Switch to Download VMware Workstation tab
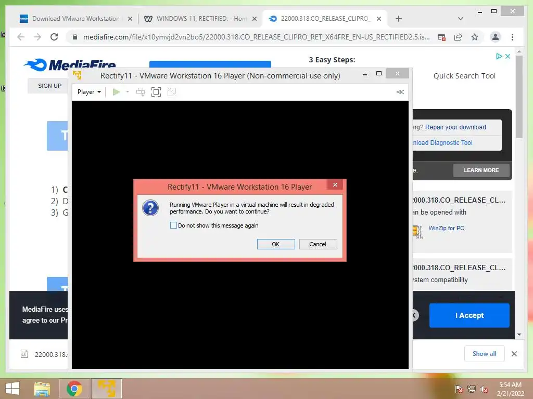The width and height of the screenshot is (533, 399). (x=76, y=19)
